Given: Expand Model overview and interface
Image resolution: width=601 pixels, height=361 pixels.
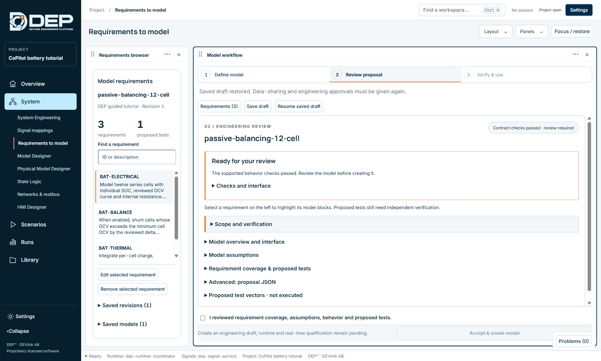Looking at the screenshot, I should pyautogui.click(x=244, y=242).
